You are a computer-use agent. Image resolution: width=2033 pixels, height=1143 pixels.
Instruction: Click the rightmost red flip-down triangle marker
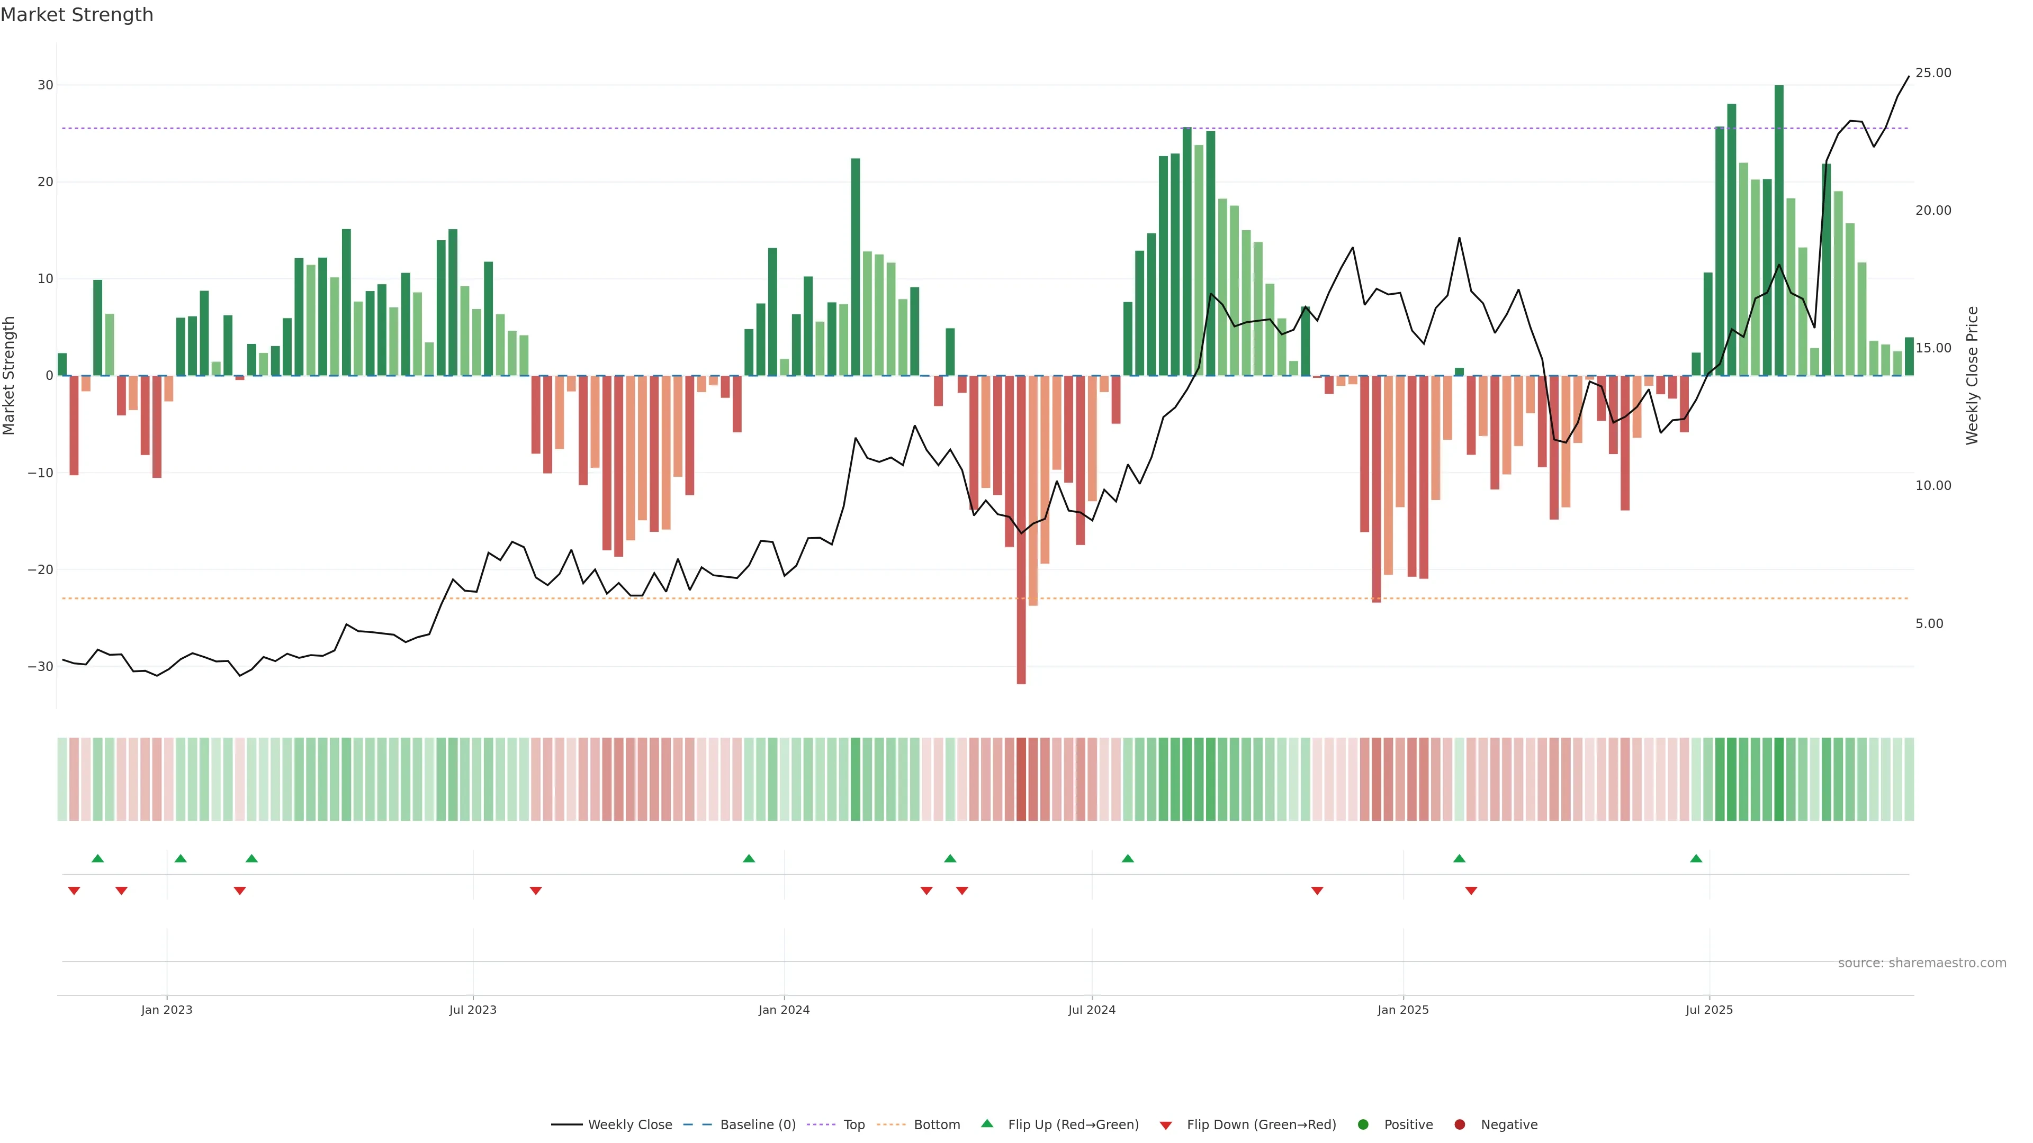[1471, 891]
